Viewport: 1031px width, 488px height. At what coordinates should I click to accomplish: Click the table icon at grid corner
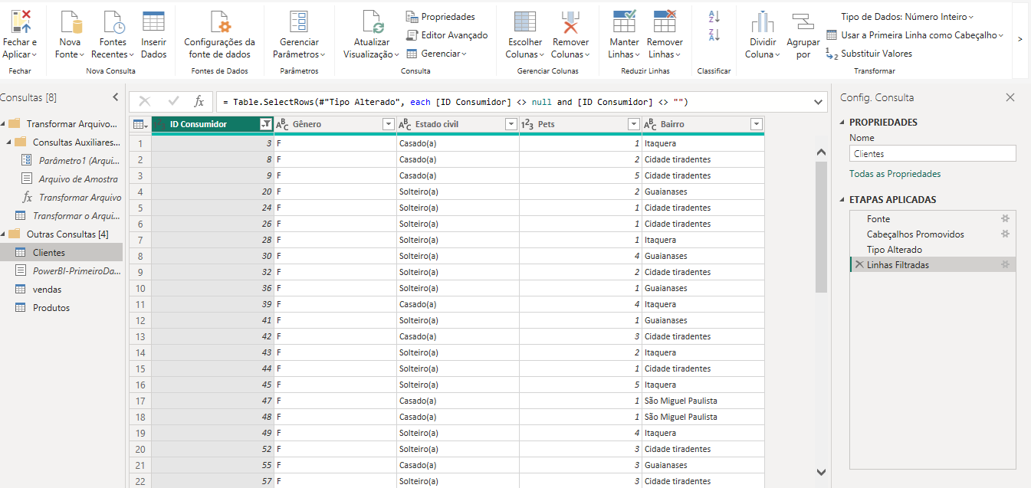pos(140,124)
